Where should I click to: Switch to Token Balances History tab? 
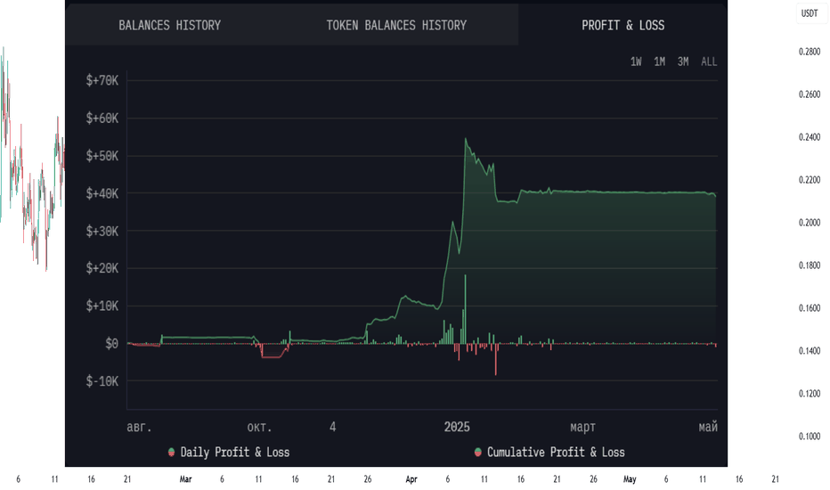pyautogui.click(x=396, y=25)
